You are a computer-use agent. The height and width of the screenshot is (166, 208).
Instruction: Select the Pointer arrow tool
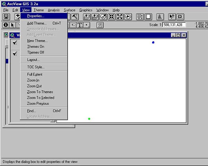pos(12,25)
